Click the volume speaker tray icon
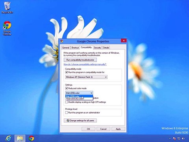 click(x=183, y=138)
